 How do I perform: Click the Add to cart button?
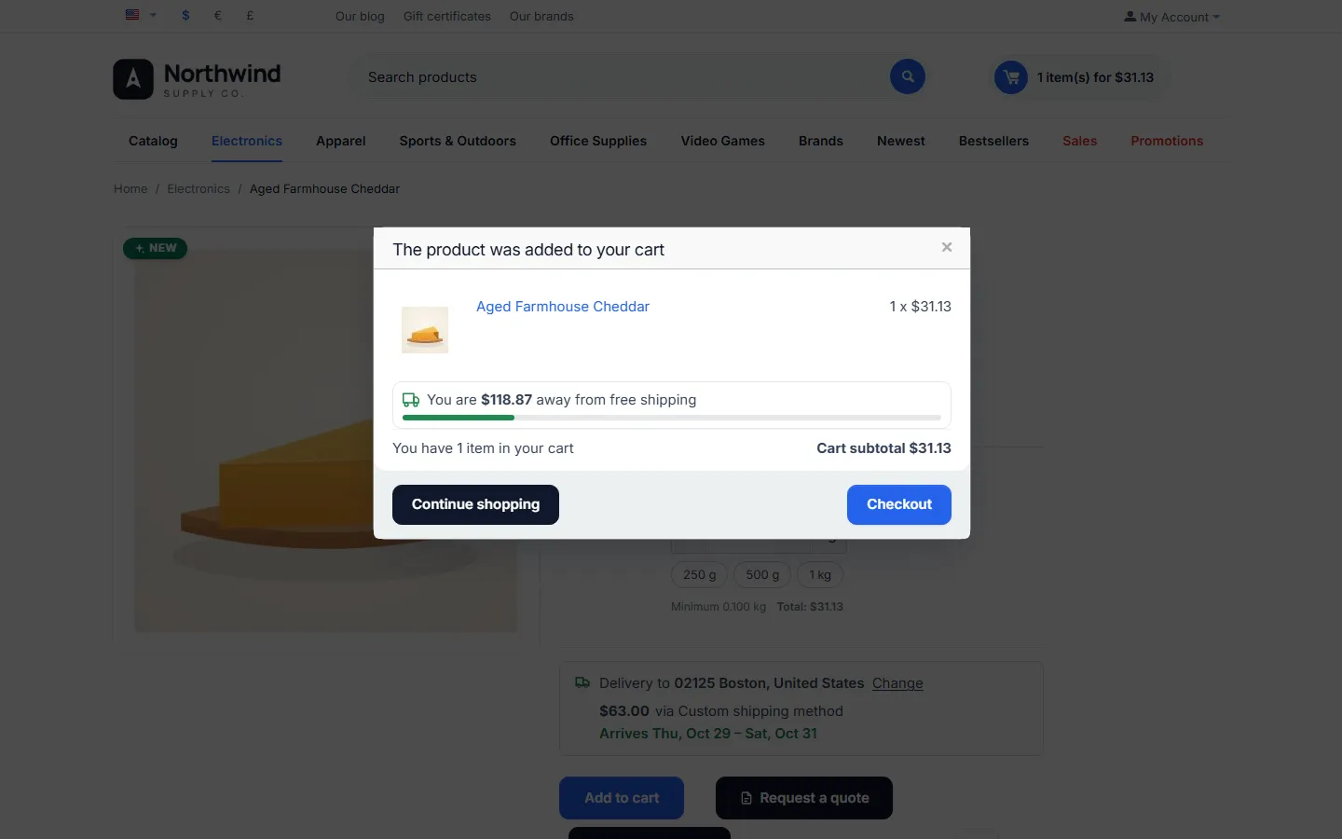tap(622, 798)
